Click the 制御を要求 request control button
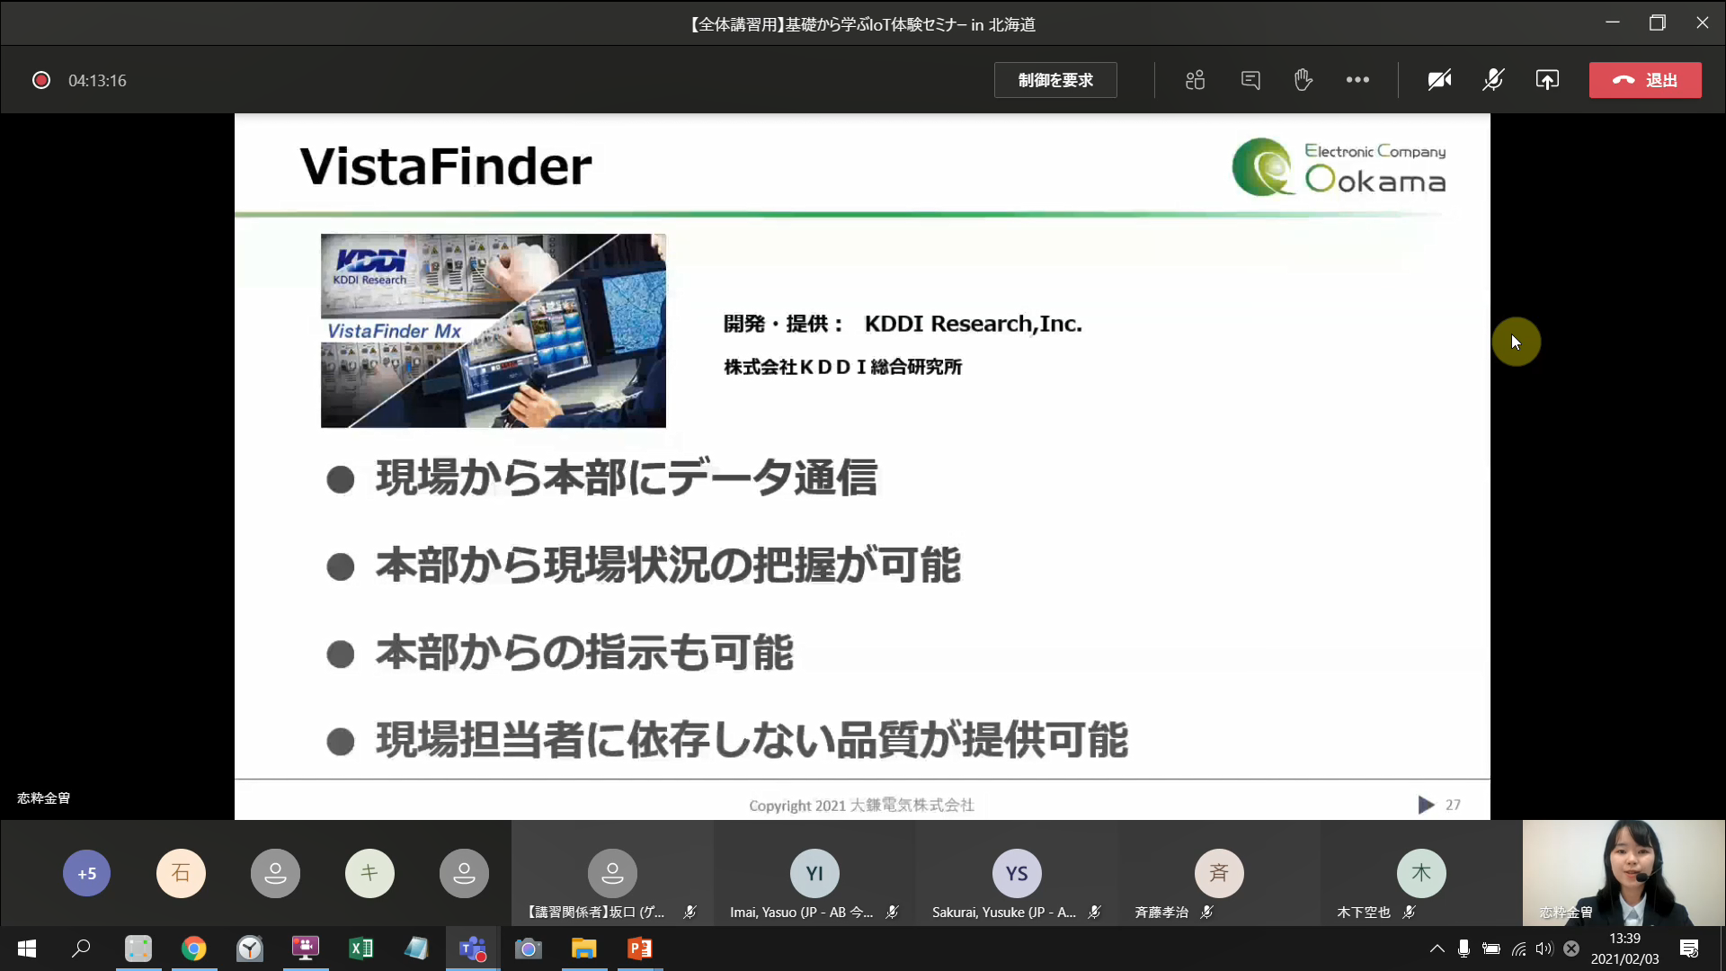 [1055, 80]
